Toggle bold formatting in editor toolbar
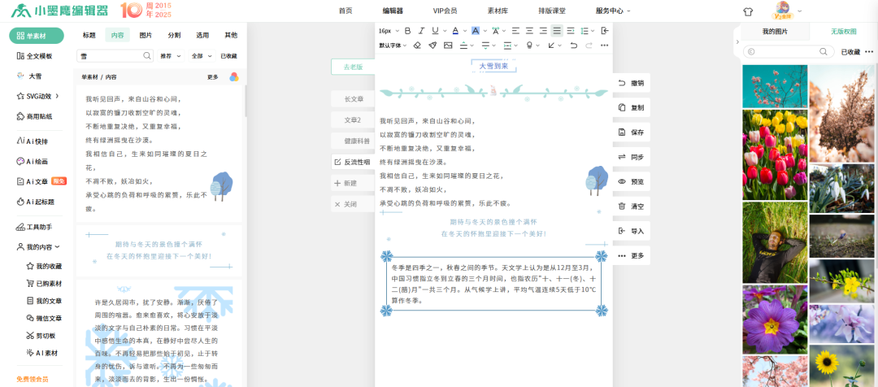 click(407, 31)
